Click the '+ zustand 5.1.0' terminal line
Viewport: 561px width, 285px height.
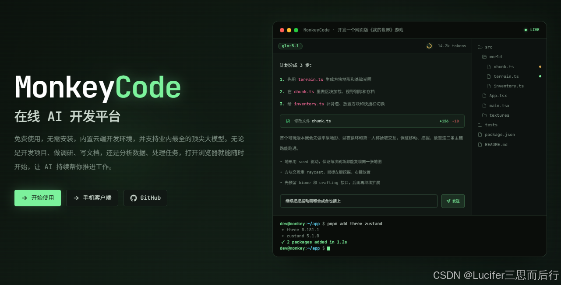pos(300,236)
